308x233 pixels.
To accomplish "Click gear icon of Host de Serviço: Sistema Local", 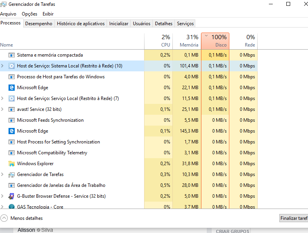I will [x=12, y=66].
